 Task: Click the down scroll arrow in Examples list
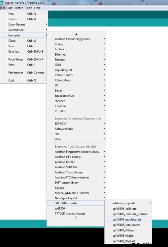coord(76,218)
